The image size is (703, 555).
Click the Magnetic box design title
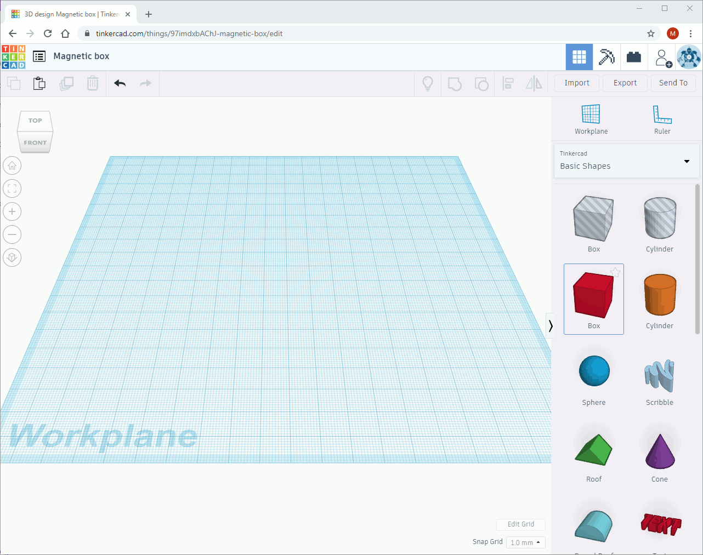click(x=81, y=56)
